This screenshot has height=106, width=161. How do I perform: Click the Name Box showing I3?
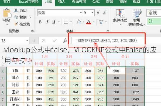coord(13,41)
